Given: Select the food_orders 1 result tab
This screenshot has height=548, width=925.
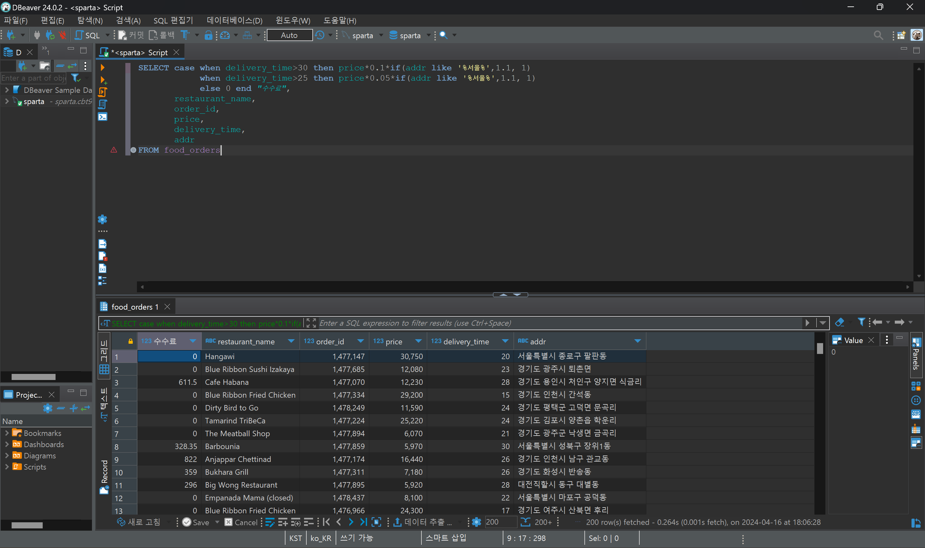Looking at the screenshot, I should coord(134,307).
